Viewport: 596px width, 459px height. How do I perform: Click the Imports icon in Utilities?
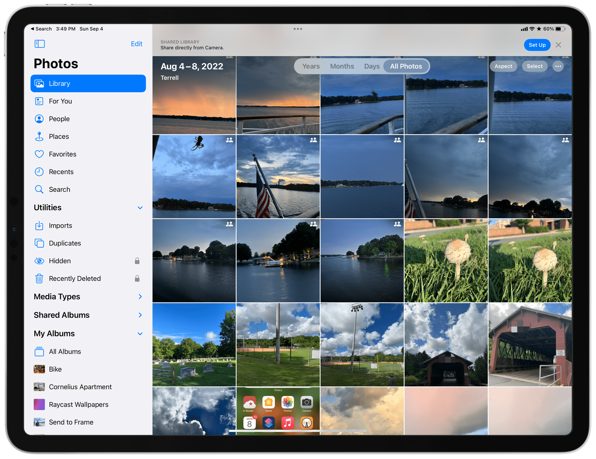[40, 225]
